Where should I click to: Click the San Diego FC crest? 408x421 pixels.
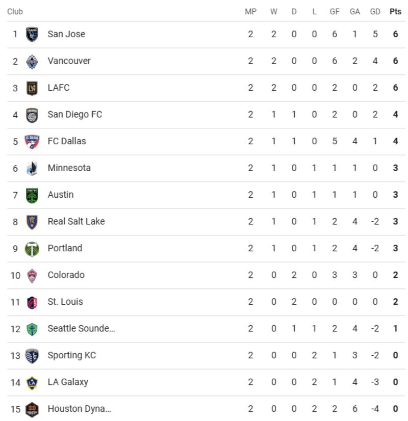(32, 115)
